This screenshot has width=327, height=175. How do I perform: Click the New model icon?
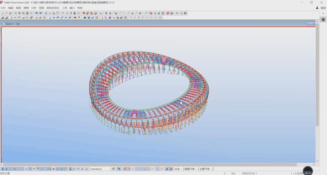tap(2, 13)
